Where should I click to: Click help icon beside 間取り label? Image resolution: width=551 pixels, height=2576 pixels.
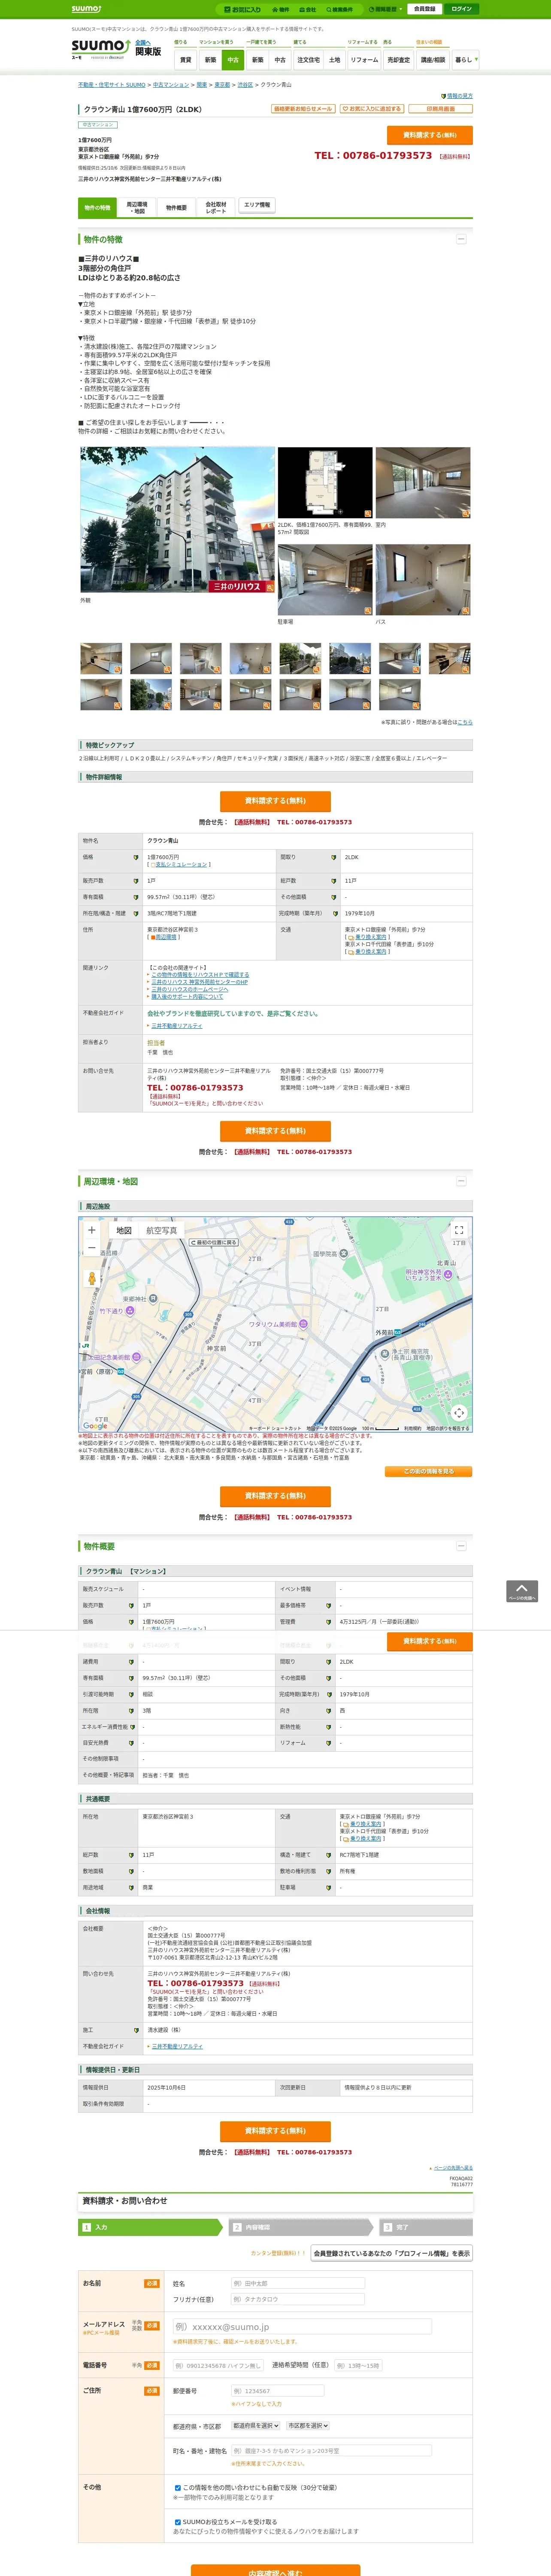coord(334,857)
